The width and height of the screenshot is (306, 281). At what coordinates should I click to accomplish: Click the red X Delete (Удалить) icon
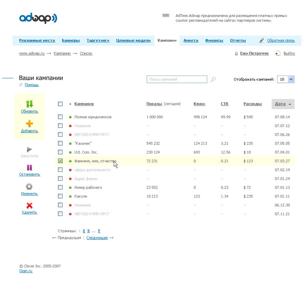[x=29, y=206]
